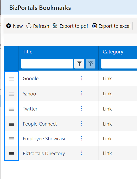Sort by the Category column header
137x179 pixels.
pyautogui.click(x=113, y=52)
